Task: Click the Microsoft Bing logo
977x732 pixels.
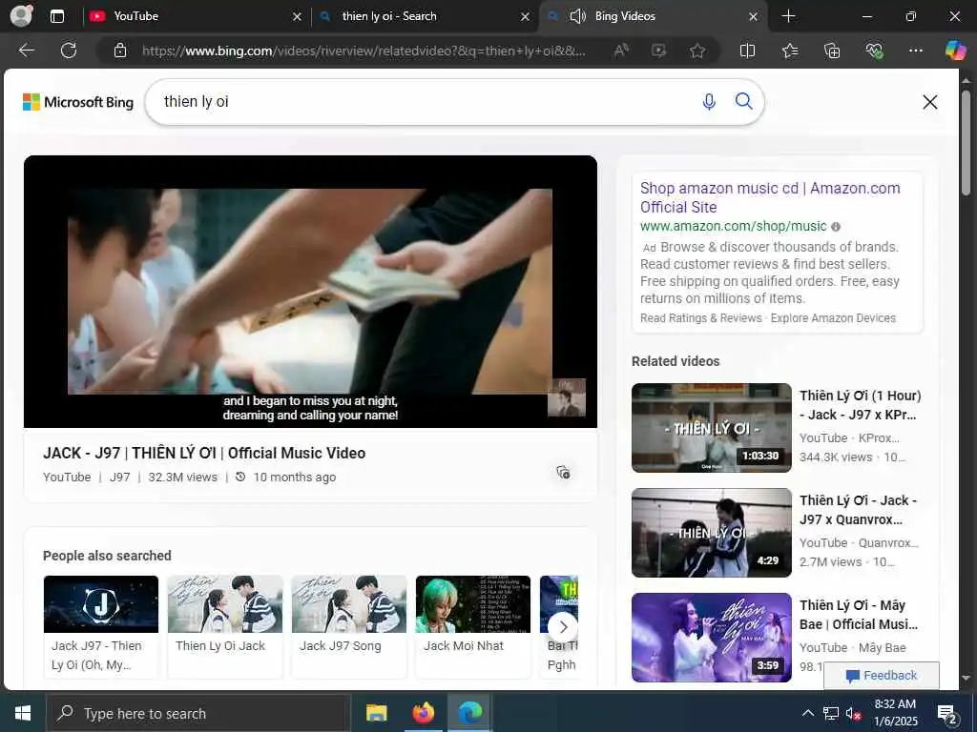Action: click(x=78, y=102)
